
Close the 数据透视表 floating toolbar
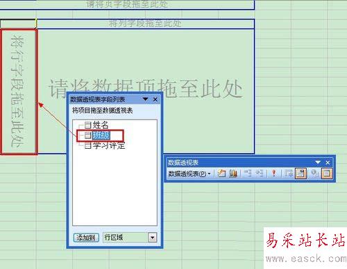[x=328, y=163]
